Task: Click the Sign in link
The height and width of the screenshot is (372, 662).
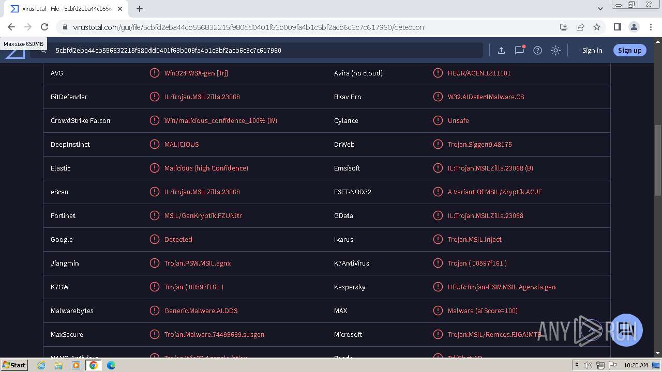Action: 592,50
